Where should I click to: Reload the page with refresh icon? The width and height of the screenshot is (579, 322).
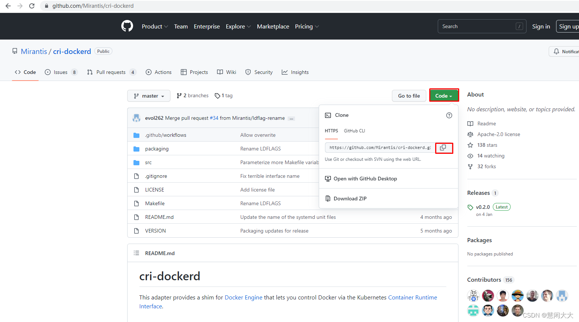pyautogui.click(x=32, y=6)
